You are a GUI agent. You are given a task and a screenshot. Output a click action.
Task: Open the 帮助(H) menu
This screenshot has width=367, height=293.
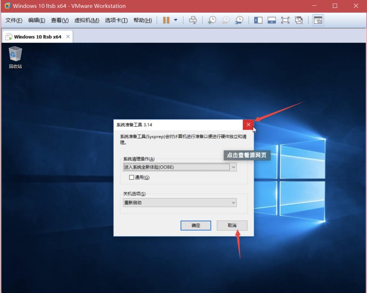click(142, 20)
